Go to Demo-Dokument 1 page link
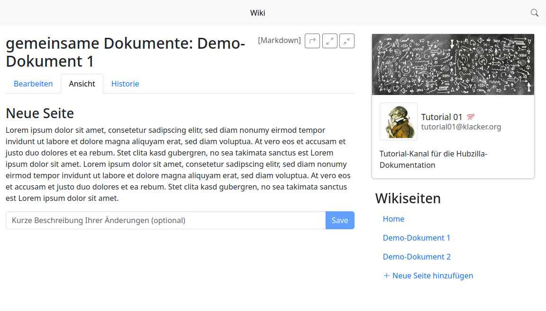This screenshot has width=546, height=311. pyautogui.click(x=417, y=238)
